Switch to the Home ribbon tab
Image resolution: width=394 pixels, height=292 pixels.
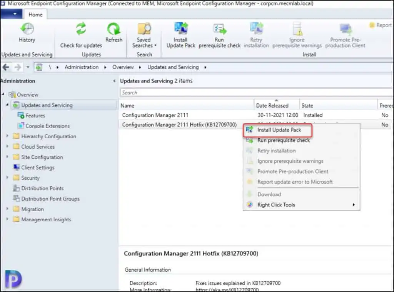click(35, 15)
